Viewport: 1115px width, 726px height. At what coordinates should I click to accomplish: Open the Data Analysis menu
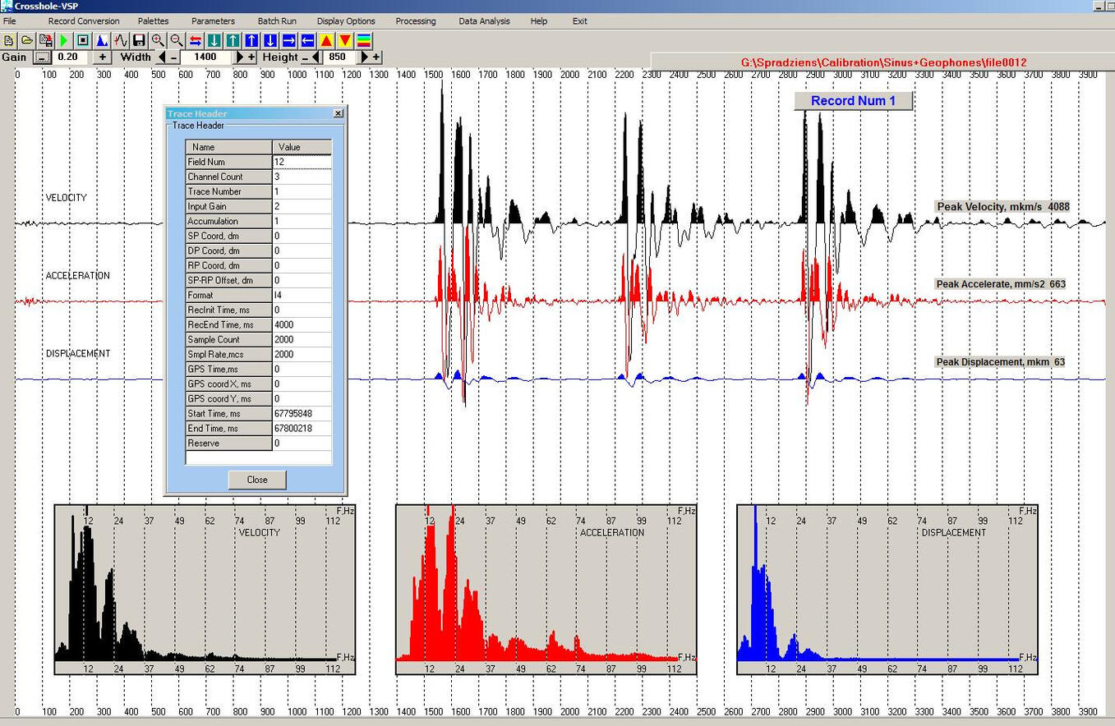click(484, 21)
